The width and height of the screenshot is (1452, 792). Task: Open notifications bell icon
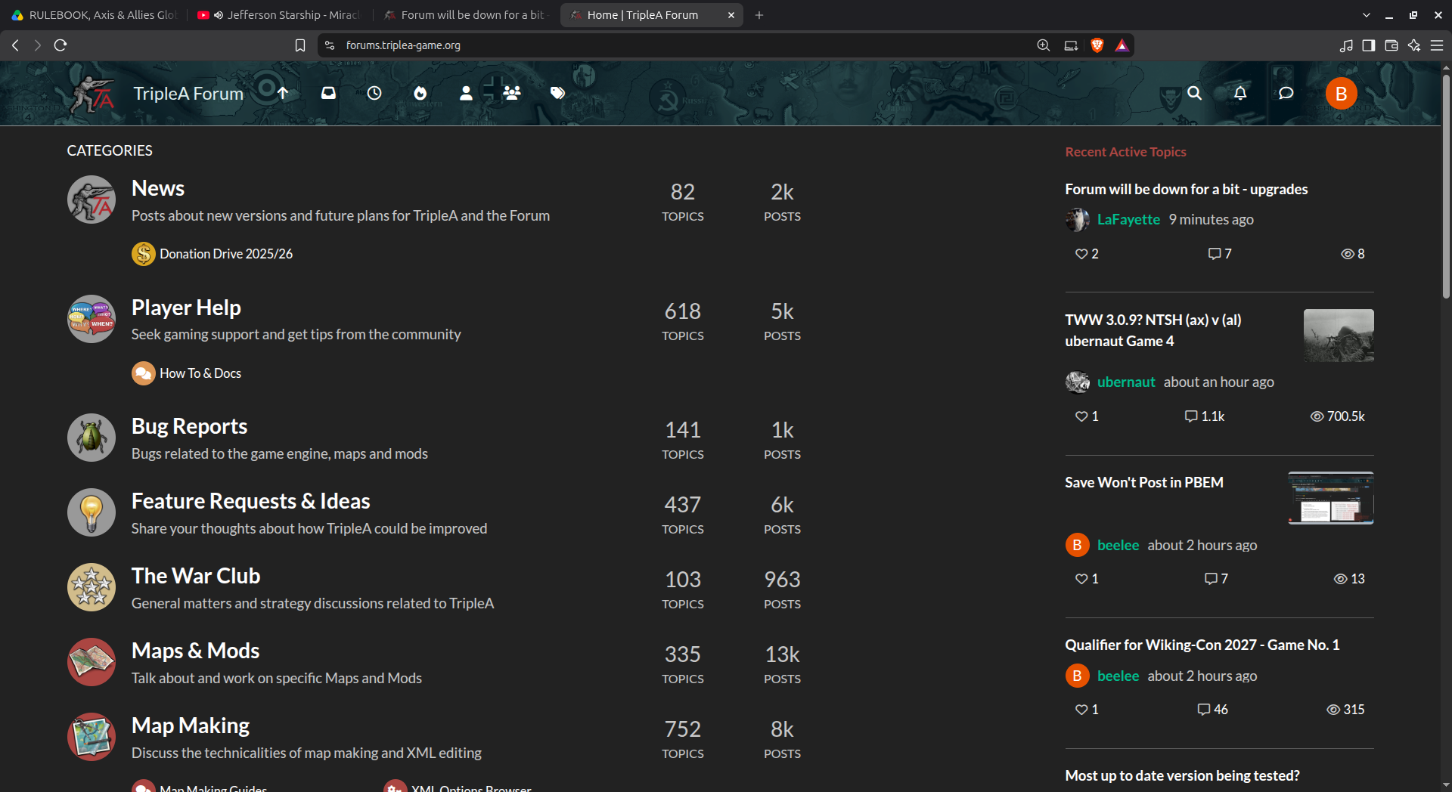pyautogui.click(x=1240, y=93)
